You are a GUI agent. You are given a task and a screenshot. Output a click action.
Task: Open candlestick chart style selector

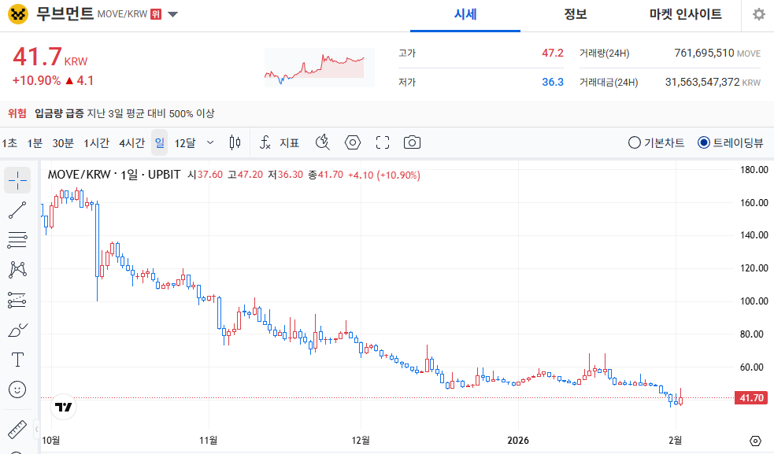[x=234, y=142]
